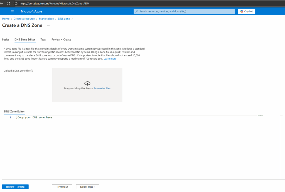Viewport: 285px width, 192px height.
Task: Switch to the Basics tab
Action: point(6,40)
